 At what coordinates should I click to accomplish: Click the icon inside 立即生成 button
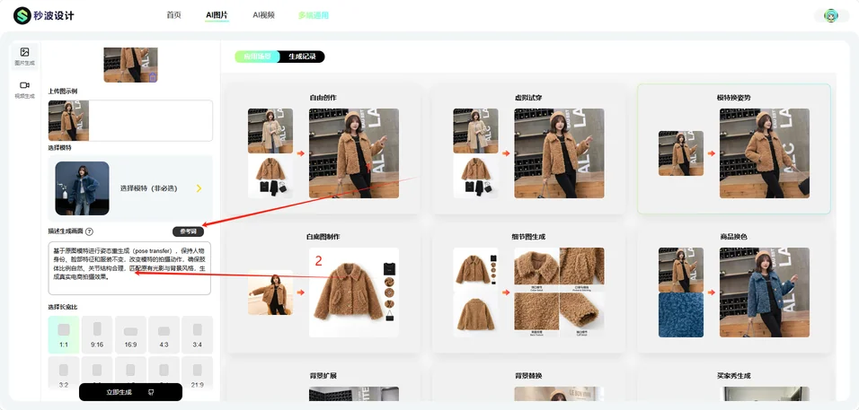(x=151, y=392)
